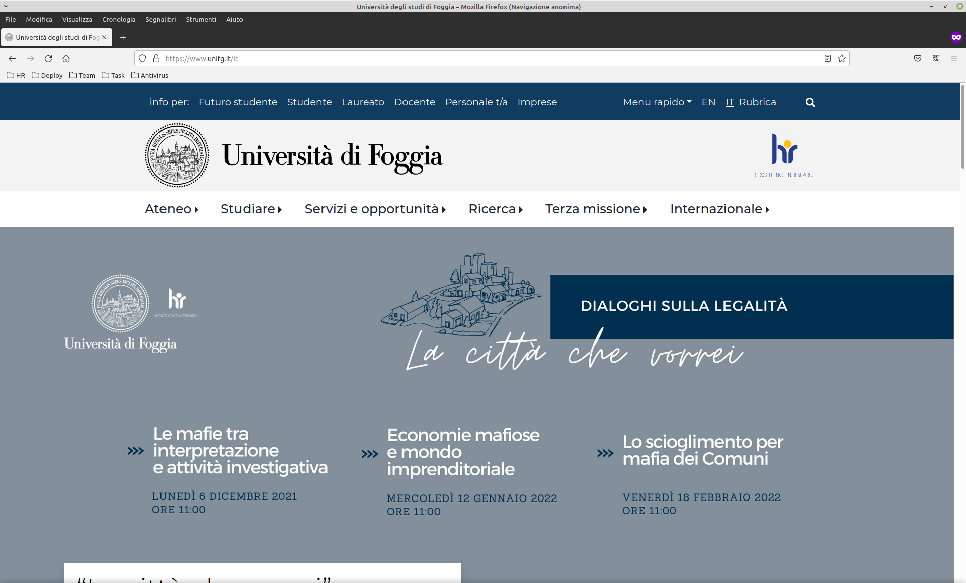Viewport: 966px width, 583px height.
Task: Open the Modifica menu
Action: tap(39, 19)
